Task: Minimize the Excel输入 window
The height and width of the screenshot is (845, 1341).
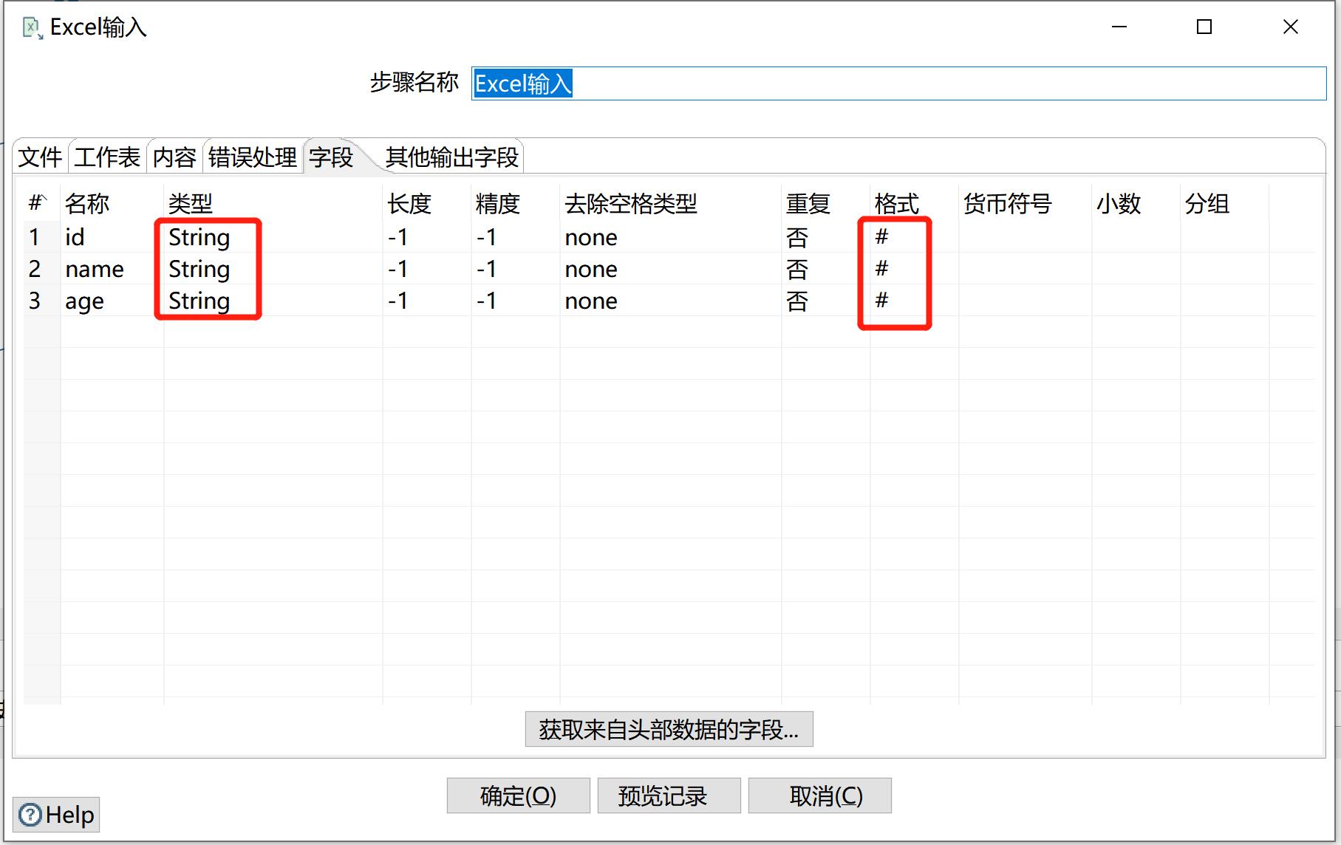Action: [x=1119, y=27]
